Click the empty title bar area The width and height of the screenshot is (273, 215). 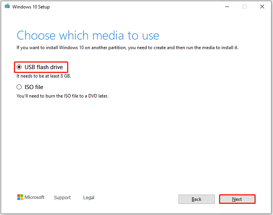tap(135, 7)
